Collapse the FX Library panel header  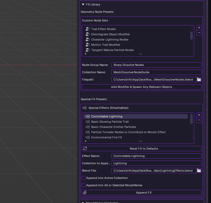coord(83,4)
